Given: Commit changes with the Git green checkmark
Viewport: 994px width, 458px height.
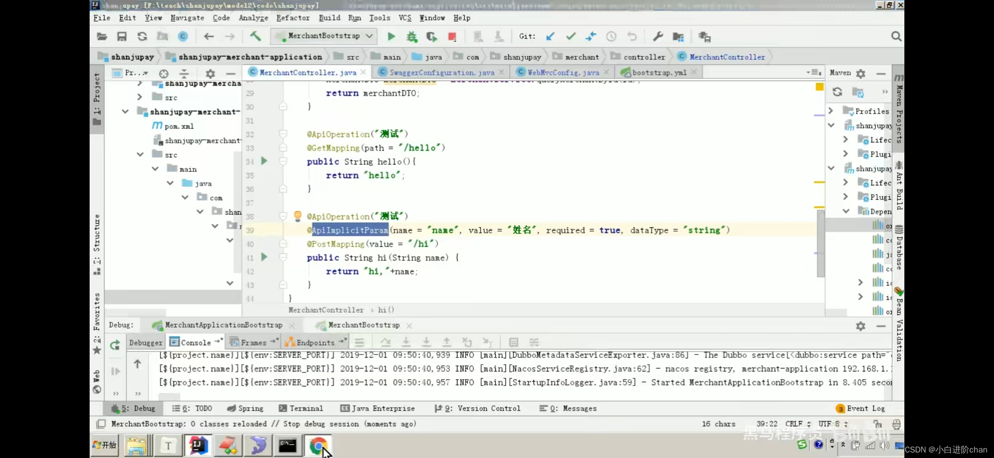Looking at the screenshot, I should pos(571,36).
